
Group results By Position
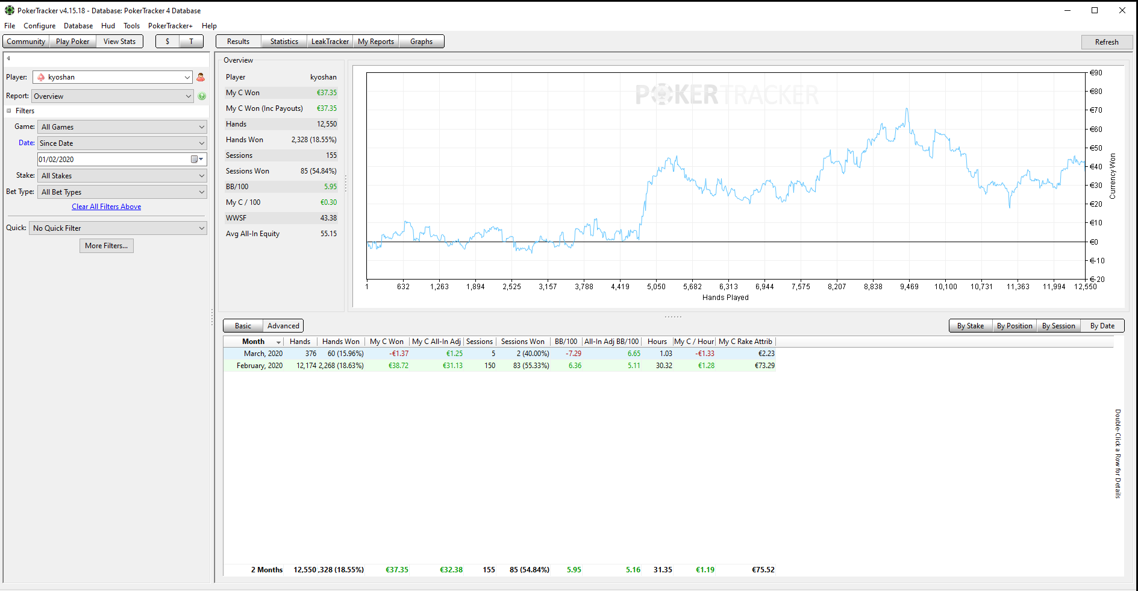(1015, 326)
